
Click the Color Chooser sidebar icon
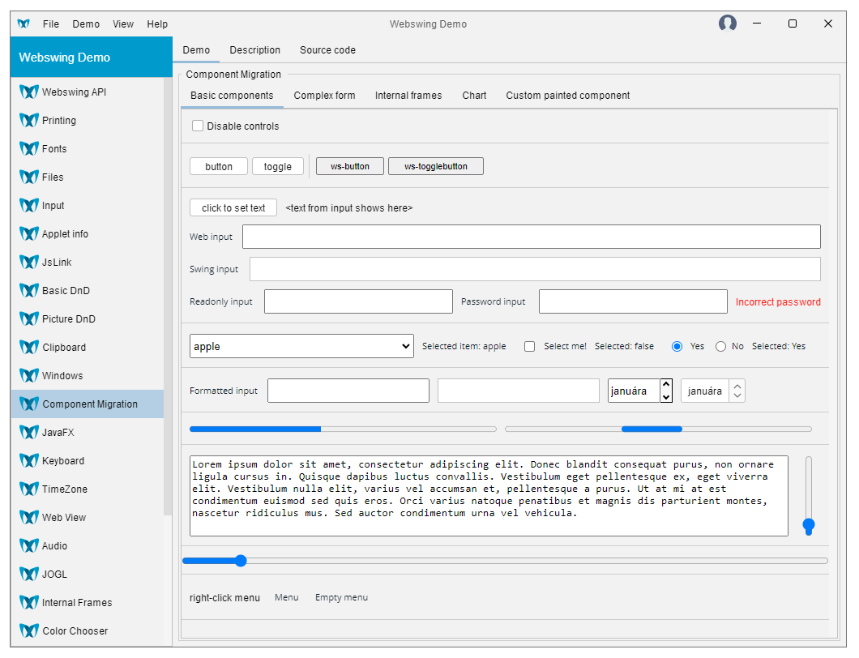29,630
